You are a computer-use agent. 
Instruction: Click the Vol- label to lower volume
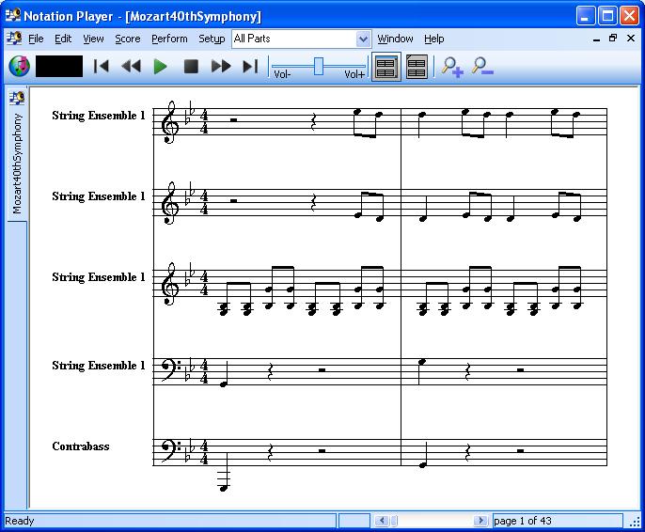click(282, 74)
